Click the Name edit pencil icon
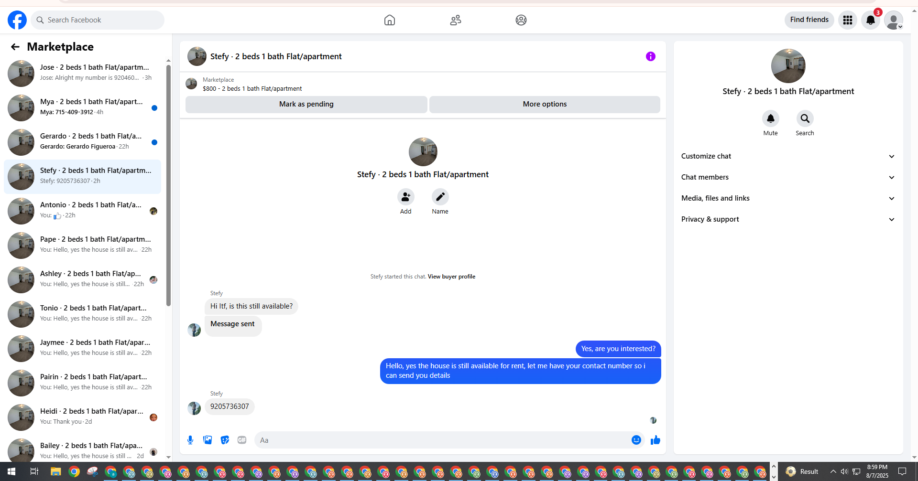Viewport: 918px width, 481px height. click(x=440, y=197)
